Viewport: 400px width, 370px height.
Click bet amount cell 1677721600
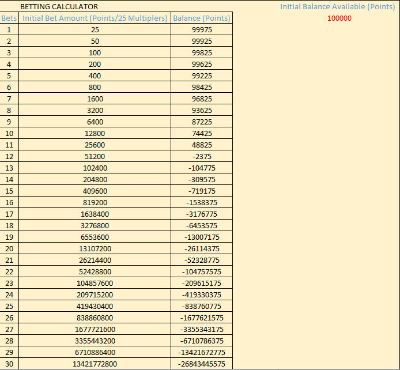pyautogui.click(x=95, y=329)
